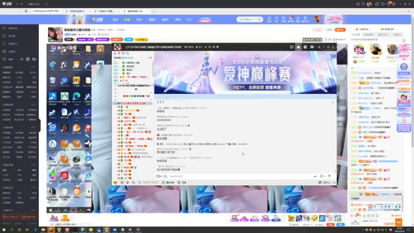Screen dimensions: 414x233
Task: Click the back arrow in the top app bar
Action: coord(17,4)
